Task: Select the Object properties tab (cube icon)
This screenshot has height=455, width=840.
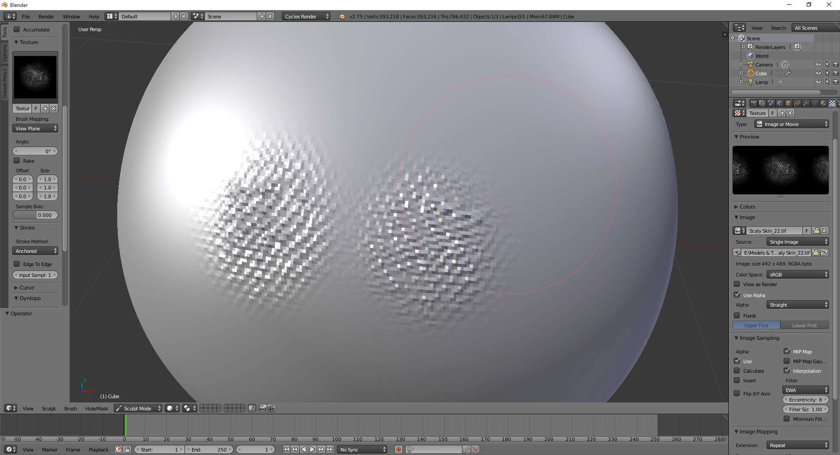Action: 788,103
